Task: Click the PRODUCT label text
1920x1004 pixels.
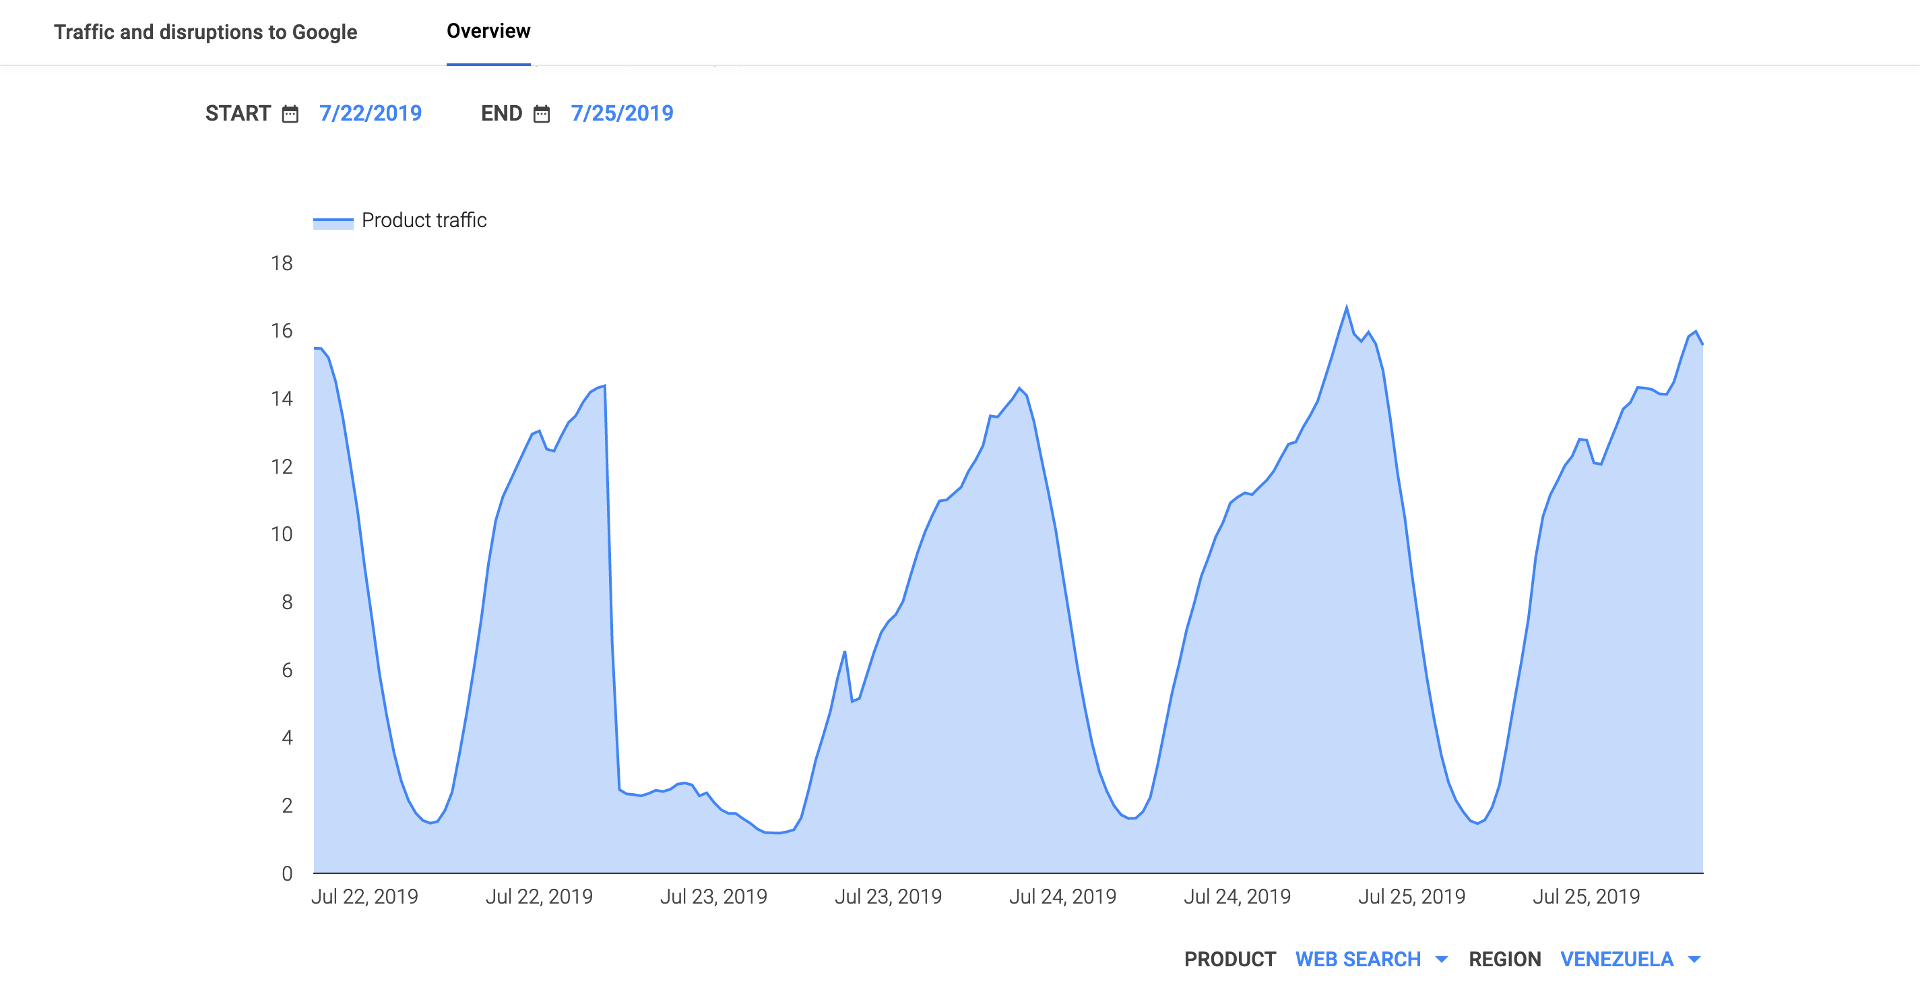Action: click(x=1230, y=960)
